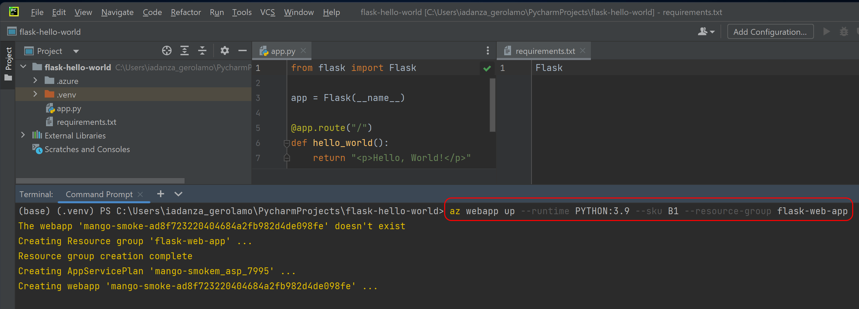Open the Refactor menu

[x=186, y=12]
